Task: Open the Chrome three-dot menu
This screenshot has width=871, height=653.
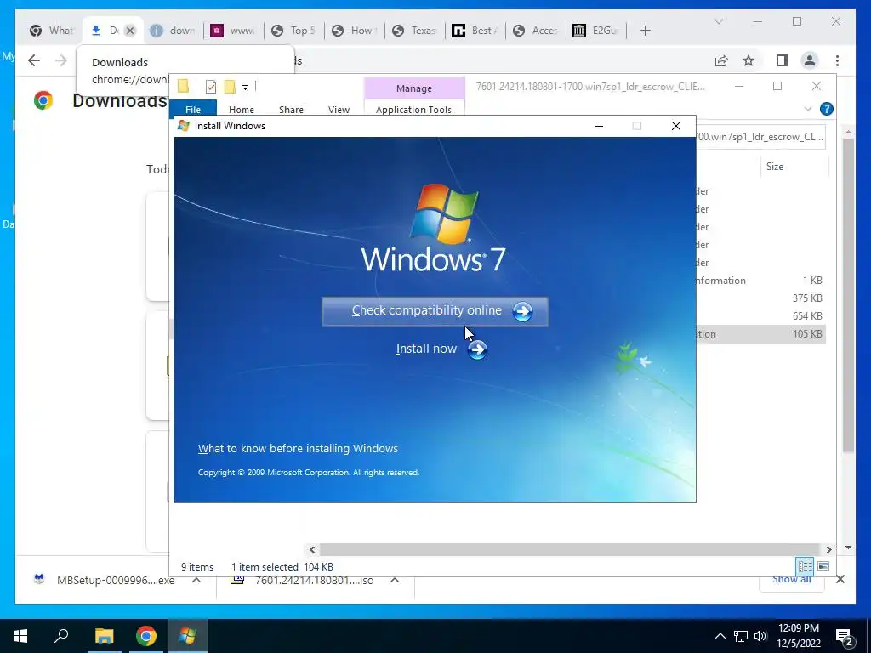Action: tap(837, 60)
